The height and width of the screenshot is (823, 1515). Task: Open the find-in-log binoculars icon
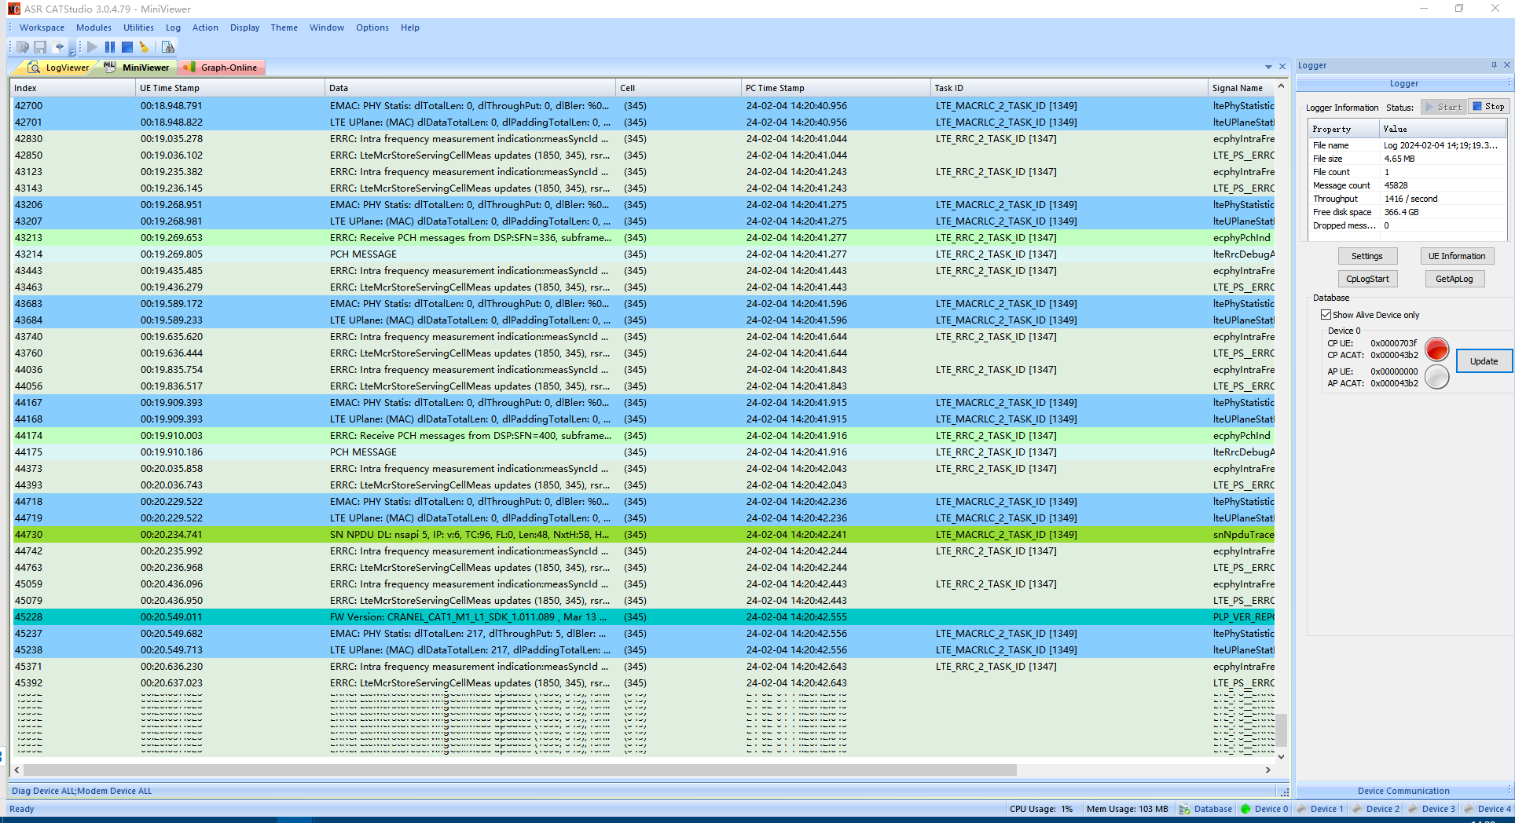click(167, 47)
